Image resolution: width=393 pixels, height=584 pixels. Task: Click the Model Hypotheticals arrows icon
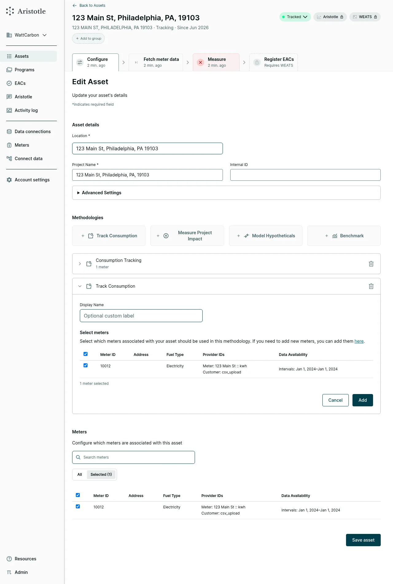[x=247, y=236]
